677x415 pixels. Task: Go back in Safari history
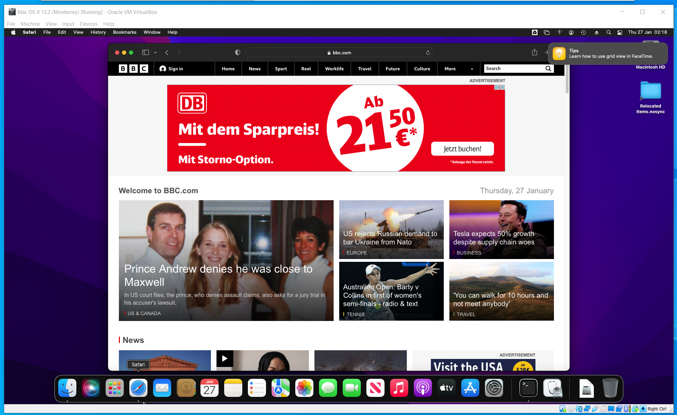click(x=167, y=53)
